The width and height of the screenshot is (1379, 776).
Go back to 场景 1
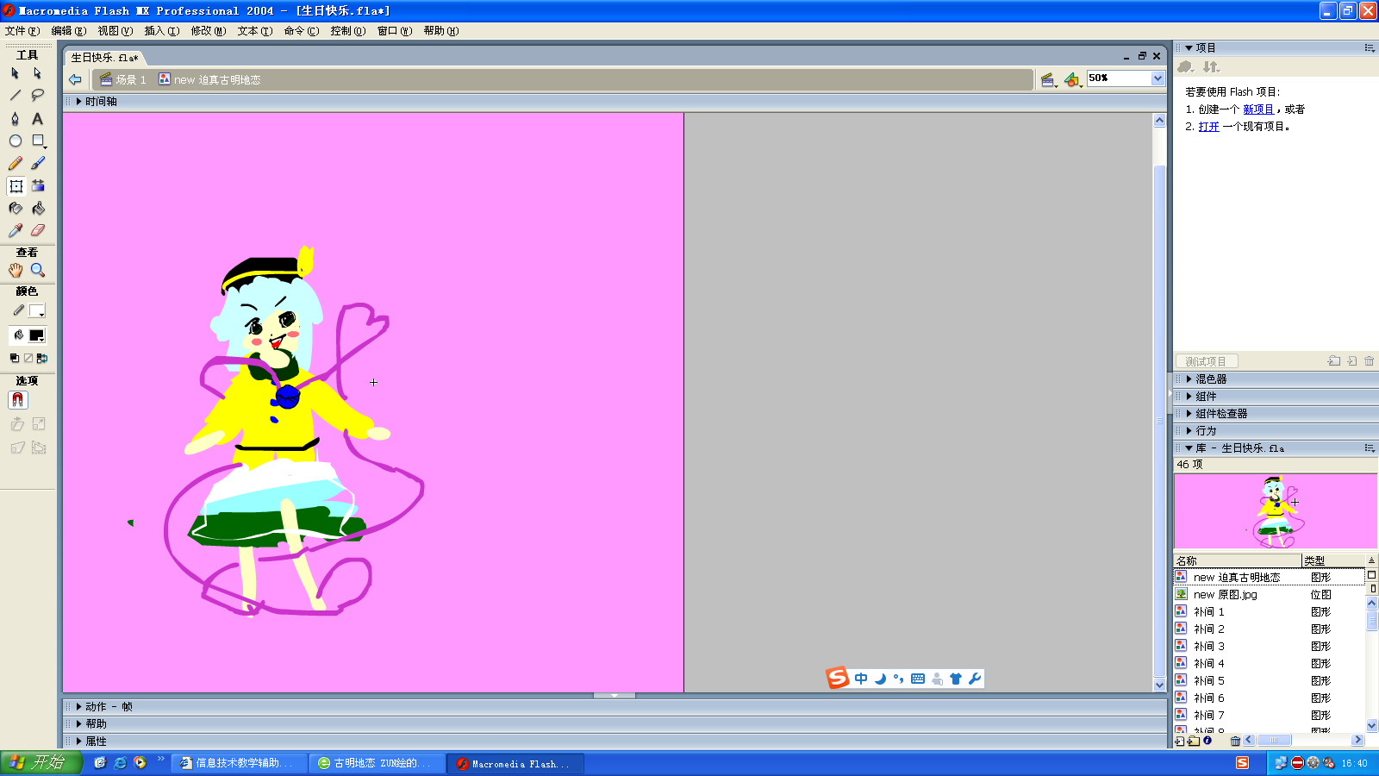tap(123, 79)
